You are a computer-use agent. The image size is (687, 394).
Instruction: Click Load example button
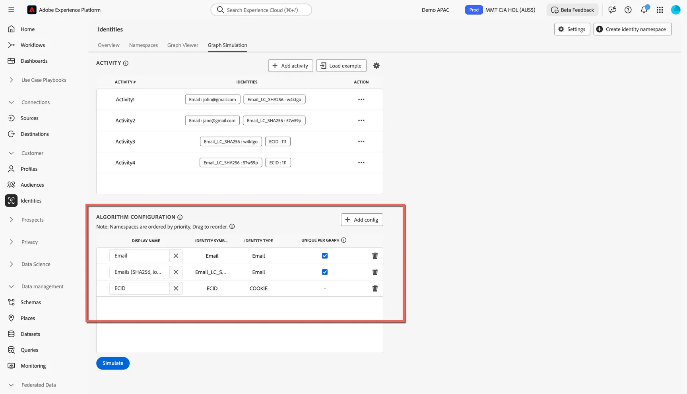(x=341, y=66)
